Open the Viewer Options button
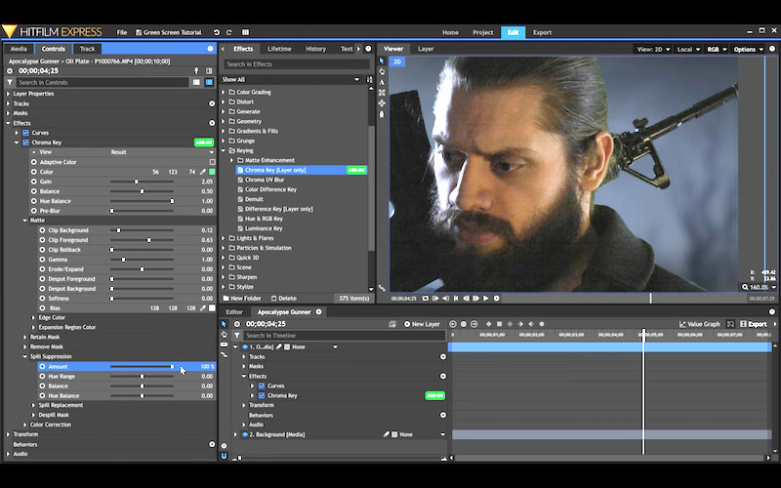 (x=748, y=50)
